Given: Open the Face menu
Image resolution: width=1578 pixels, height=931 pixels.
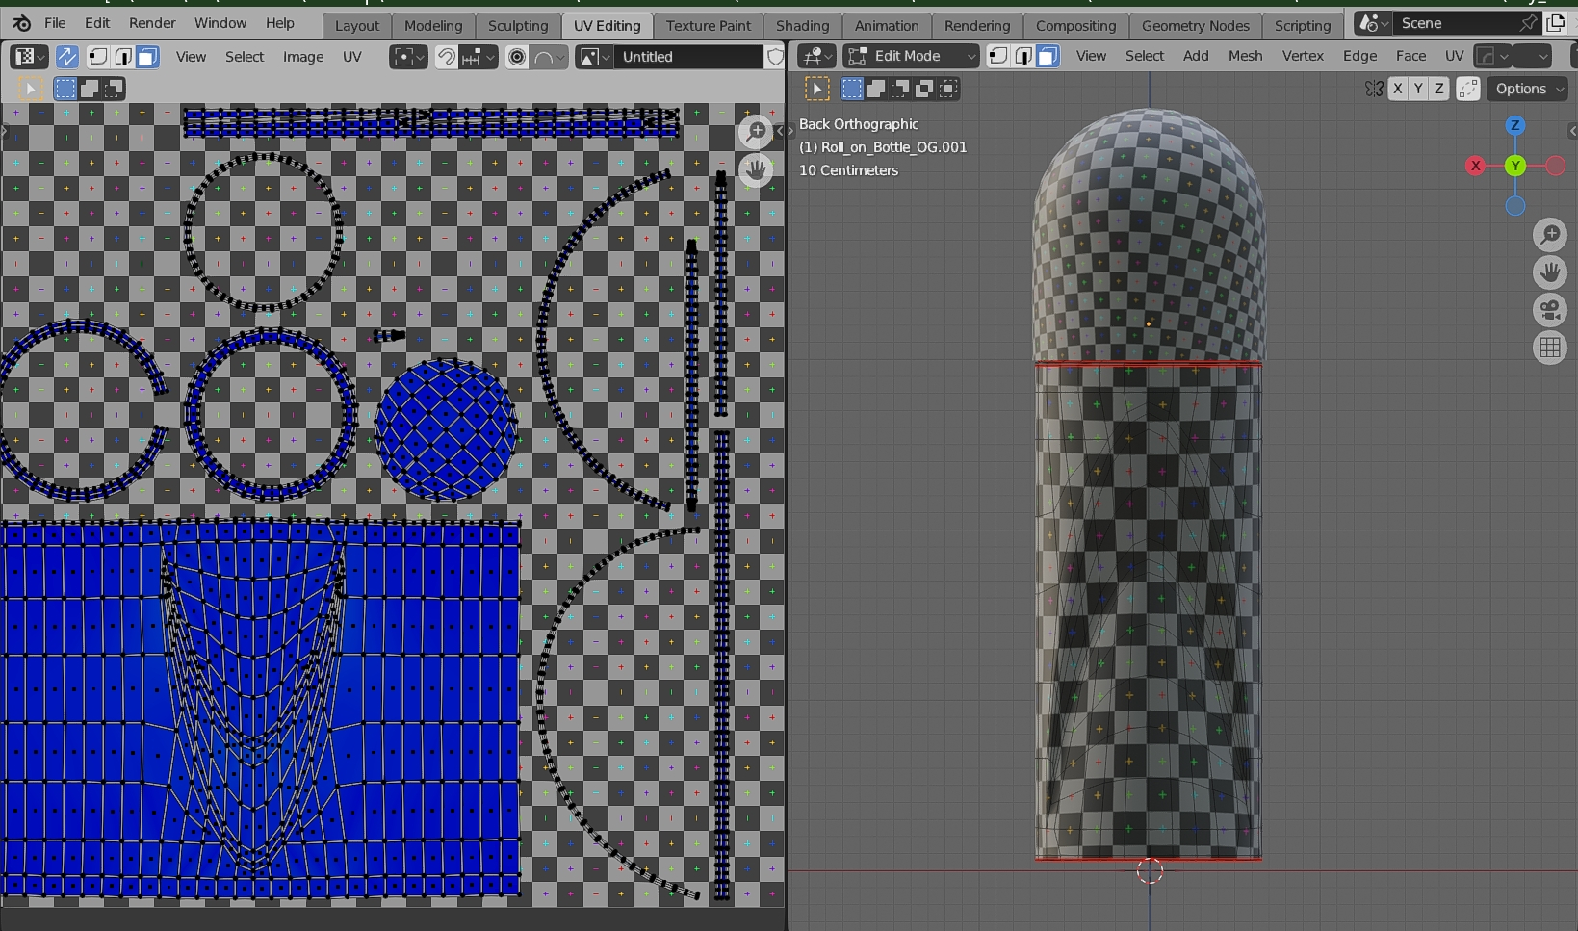Looking at the screenshot, I should (1410, 56).
